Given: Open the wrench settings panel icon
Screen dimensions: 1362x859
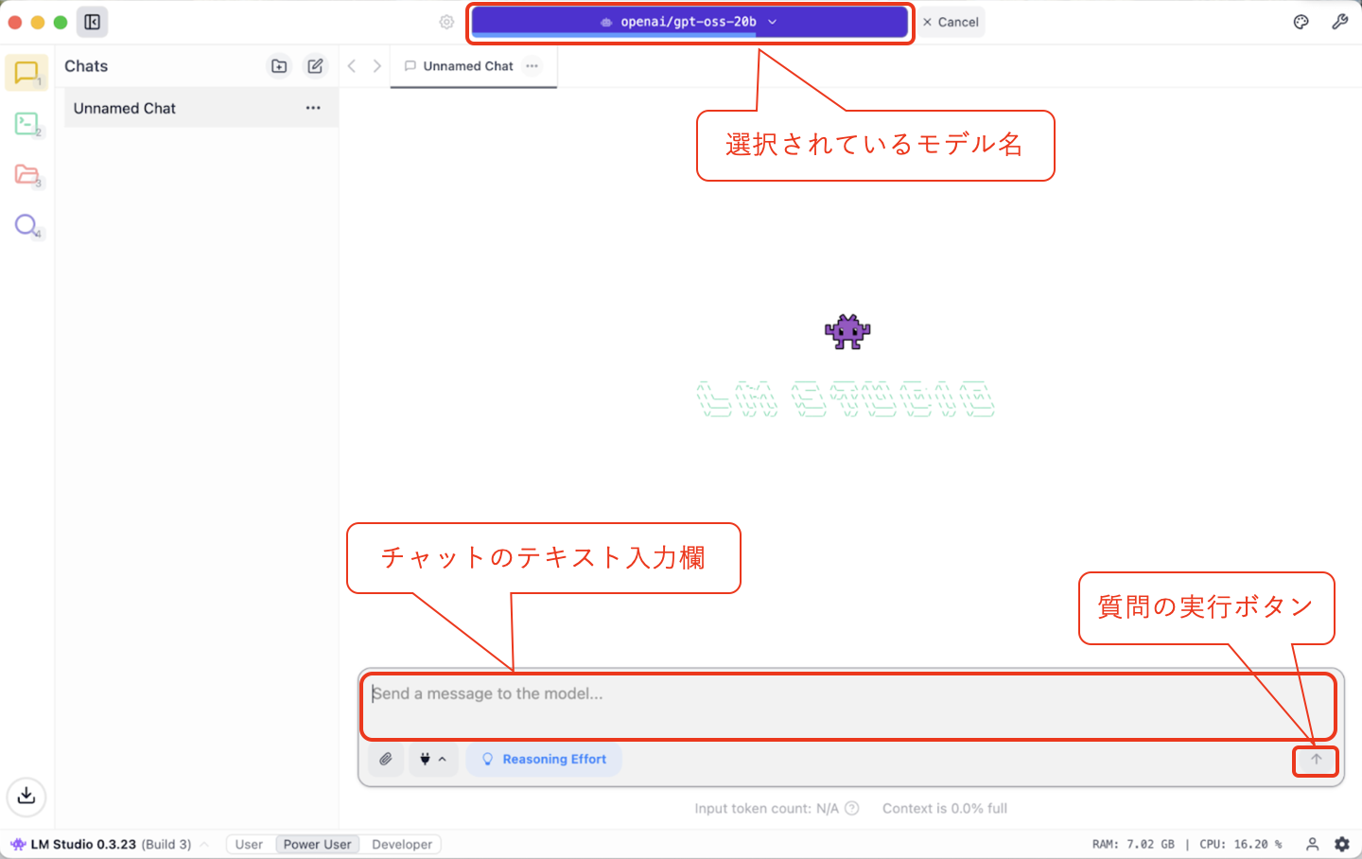Looking at the screenshot, I should tap(1340, 22).
